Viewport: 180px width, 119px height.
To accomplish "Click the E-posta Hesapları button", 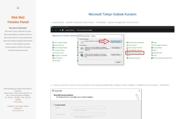I will (x=116, y=42).
